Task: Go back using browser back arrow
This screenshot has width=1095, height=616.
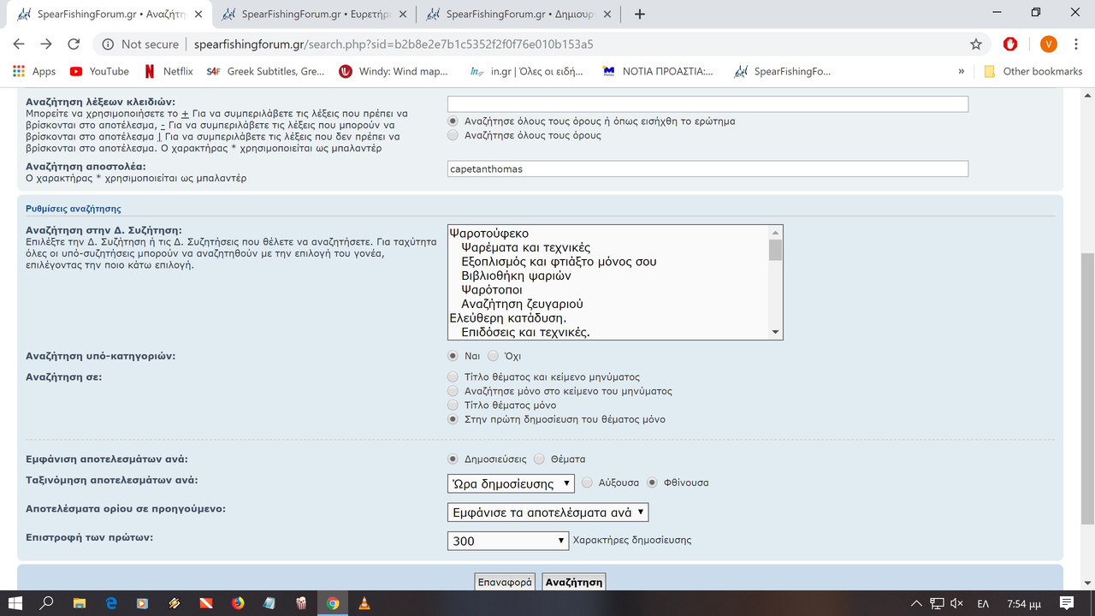Action: point(19,44)
